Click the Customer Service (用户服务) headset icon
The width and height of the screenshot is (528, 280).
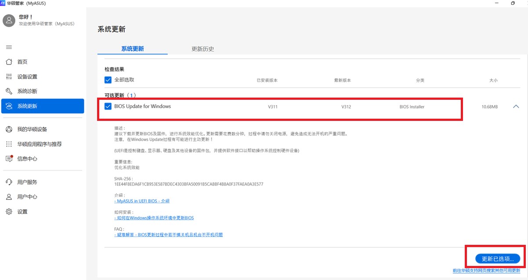(x=9, y=182)
